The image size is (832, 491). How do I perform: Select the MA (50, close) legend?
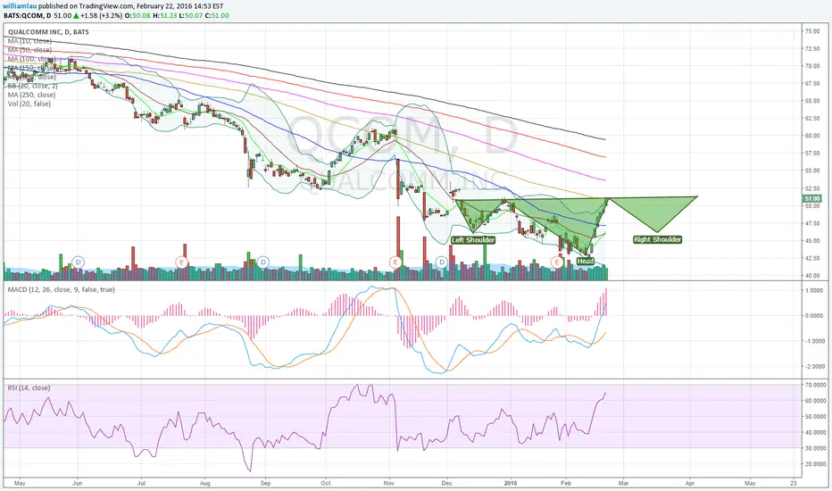pos(29,50)
